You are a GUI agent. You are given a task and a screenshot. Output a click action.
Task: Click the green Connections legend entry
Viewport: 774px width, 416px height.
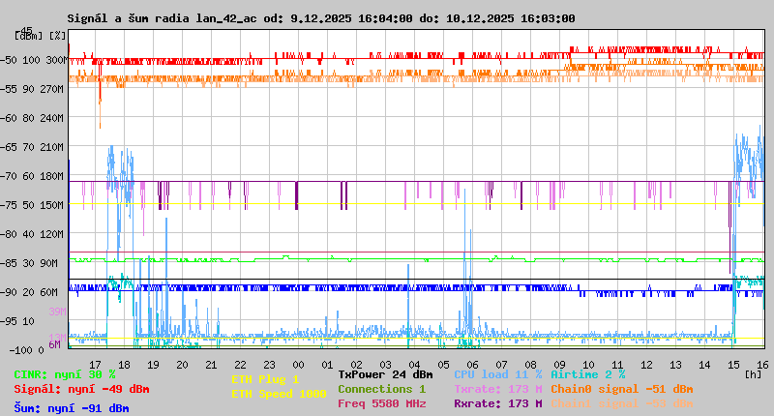pos(381,389)
